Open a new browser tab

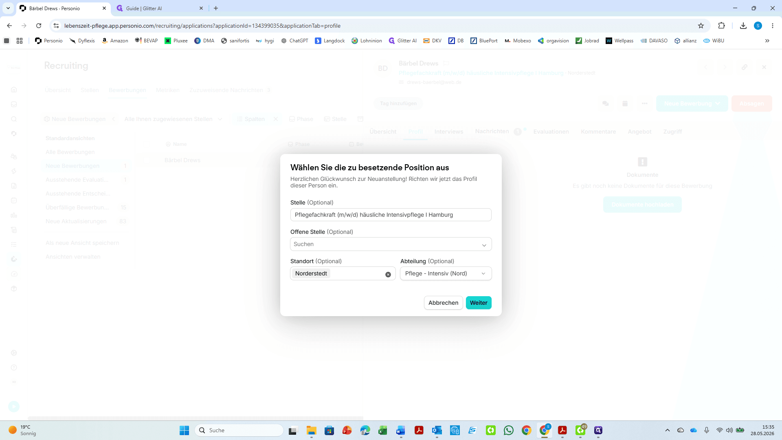[x=216, y=8]
